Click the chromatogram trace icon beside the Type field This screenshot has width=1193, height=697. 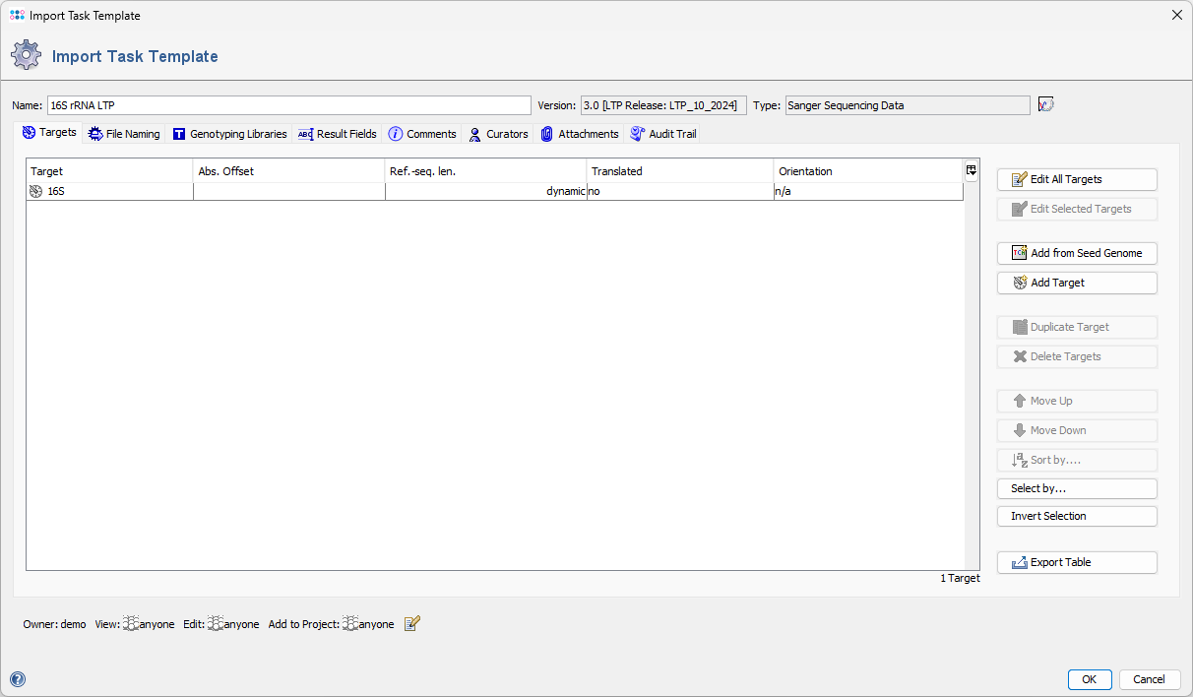1045,104
